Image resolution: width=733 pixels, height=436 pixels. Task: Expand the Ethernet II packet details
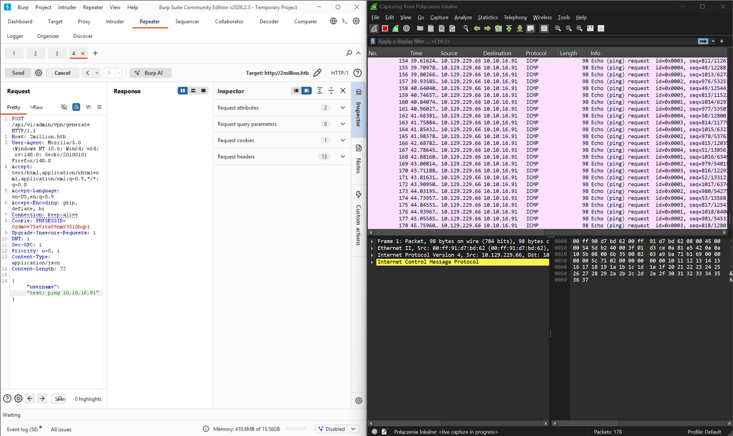372,248
